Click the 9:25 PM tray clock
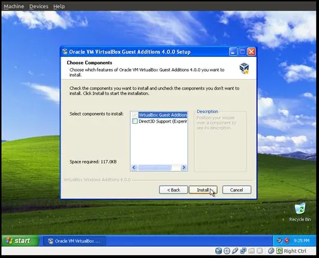Image resolution: width=319 pixels, height=258 pixels. tap(302, 241)
